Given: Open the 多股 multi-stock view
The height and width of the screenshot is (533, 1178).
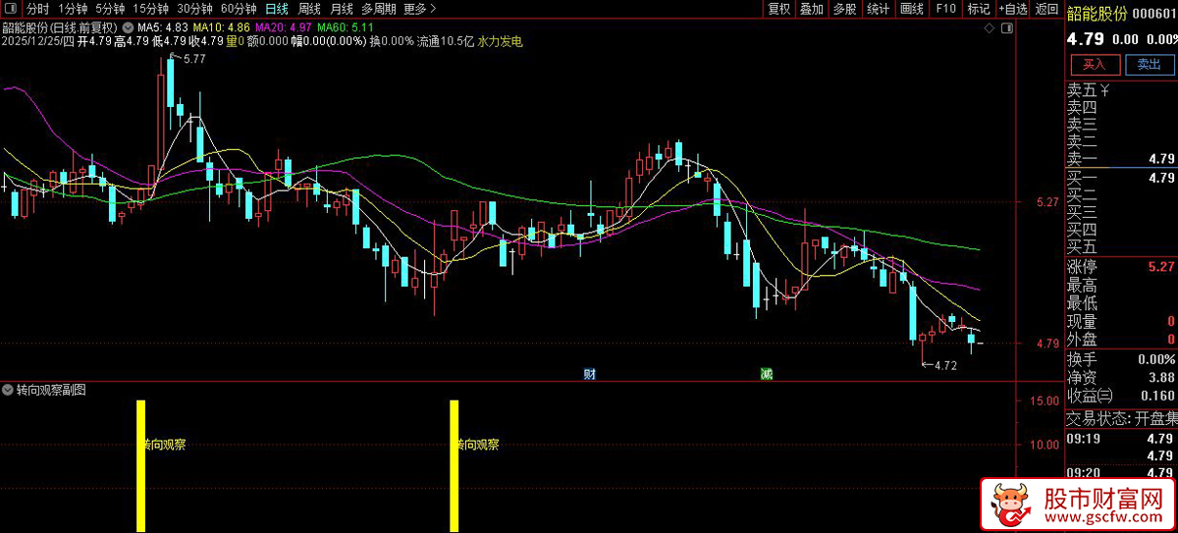Looking at the screenshot, I should (844, 9).
